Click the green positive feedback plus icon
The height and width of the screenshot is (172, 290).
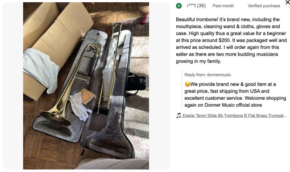(179, 6)
